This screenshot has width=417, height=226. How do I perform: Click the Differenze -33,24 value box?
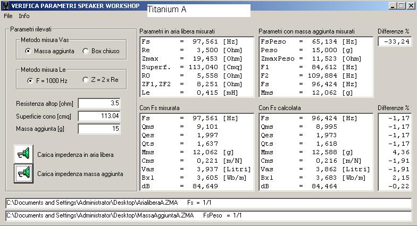click(395, 41)
